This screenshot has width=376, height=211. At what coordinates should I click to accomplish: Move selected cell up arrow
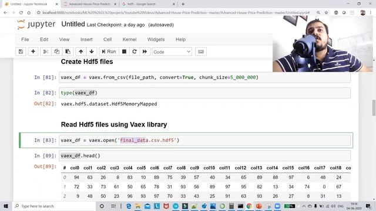coord(81,52)
